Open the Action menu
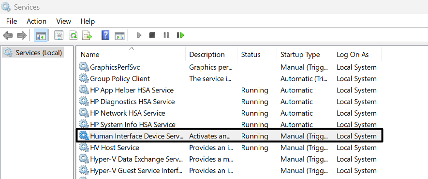The width and height of the screenshot is (428, 179). tap(36, 21)
